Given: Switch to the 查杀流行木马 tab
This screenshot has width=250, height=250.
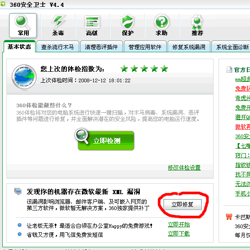Looking at the screenshot, I should [x=57, y=47].
